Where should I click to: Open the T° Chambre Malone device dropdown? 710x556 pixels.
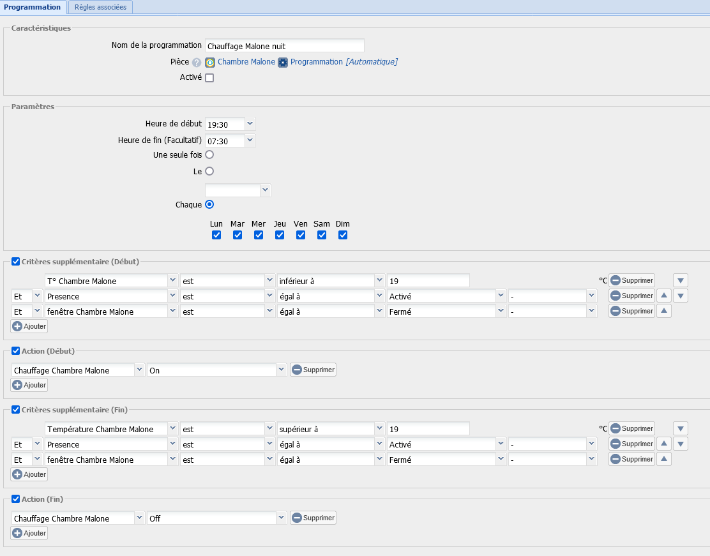tap(172, 281)
